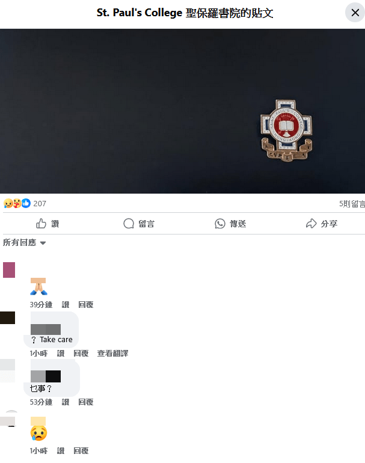Open the 53分鐘 timestamp on 乜事 comment
This screenshot has width=365, height=463.
click(41, 402)
